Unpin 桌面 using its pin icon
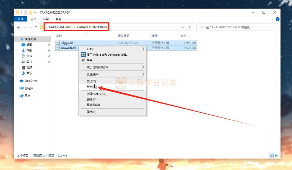 [x=49, y=45]
